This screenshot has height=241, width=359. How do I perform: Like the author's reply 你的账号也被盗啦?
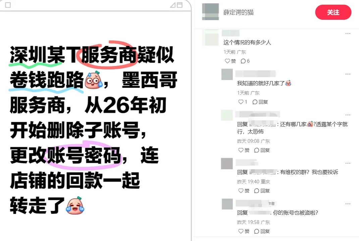[x=244, y=231]
